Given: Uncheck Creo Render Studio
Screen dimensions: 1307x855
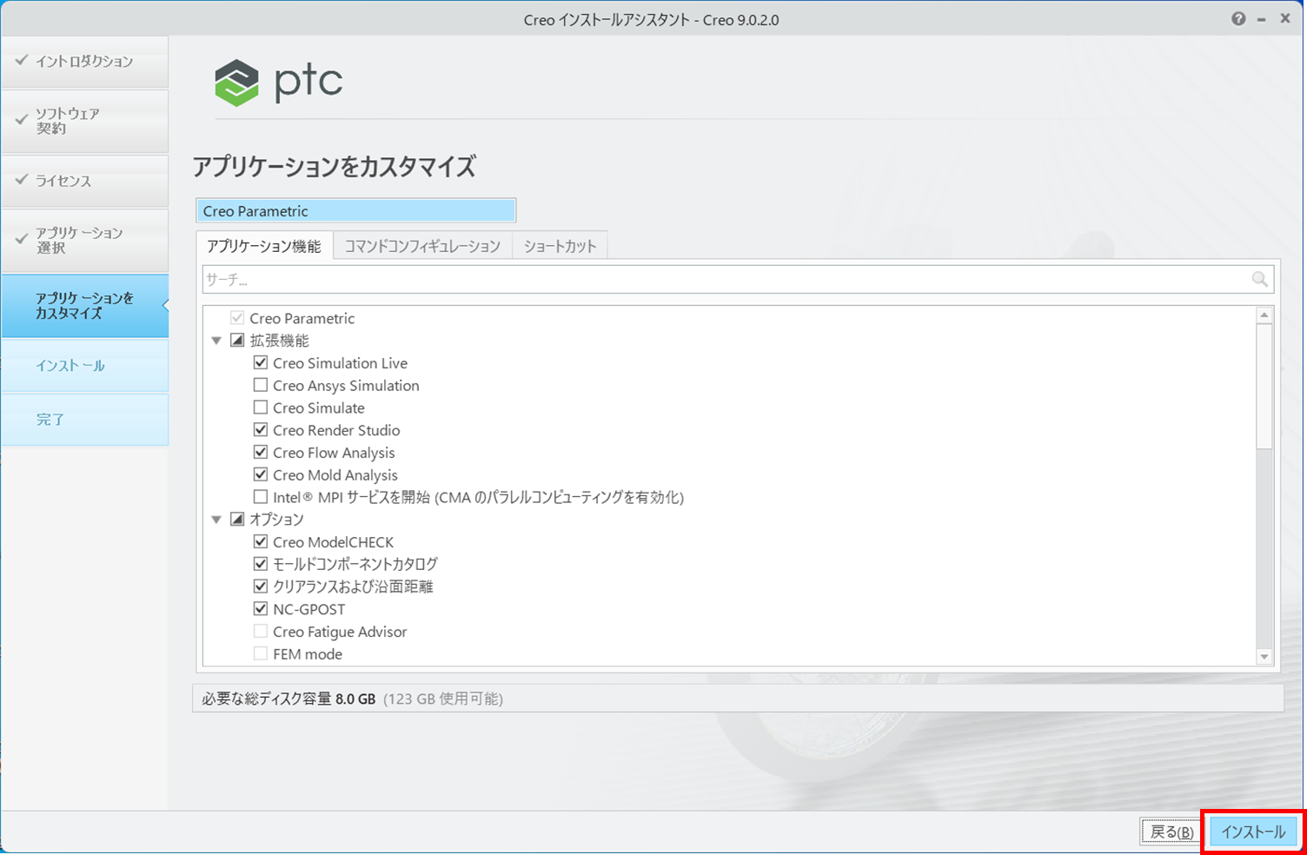Looking at the screenshot, I should pos(261,430).
